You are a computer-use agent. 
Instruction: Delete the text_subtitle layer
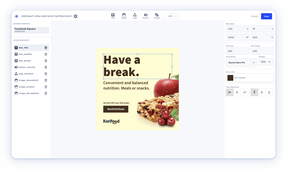46,54
